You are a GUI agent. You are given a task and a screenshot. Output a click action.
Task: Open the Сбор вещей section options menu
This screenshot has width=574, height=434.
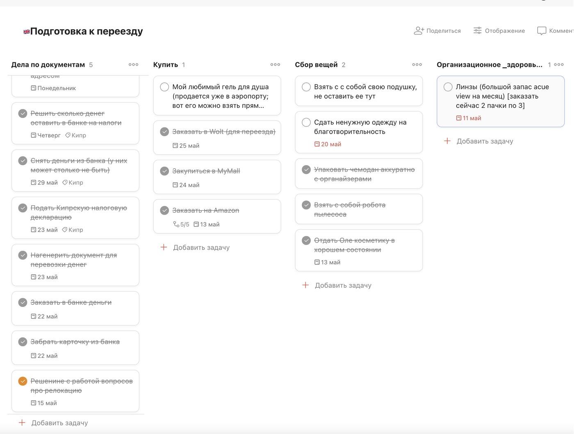(x=417, y=65)
